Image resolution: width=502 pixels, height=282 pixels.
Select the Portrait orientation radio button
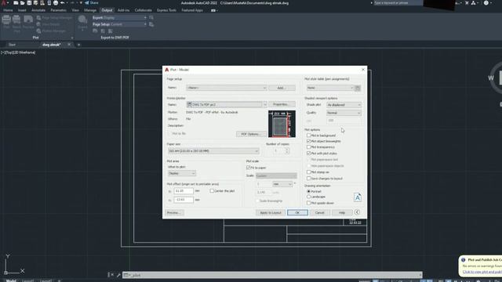(308, 191)
